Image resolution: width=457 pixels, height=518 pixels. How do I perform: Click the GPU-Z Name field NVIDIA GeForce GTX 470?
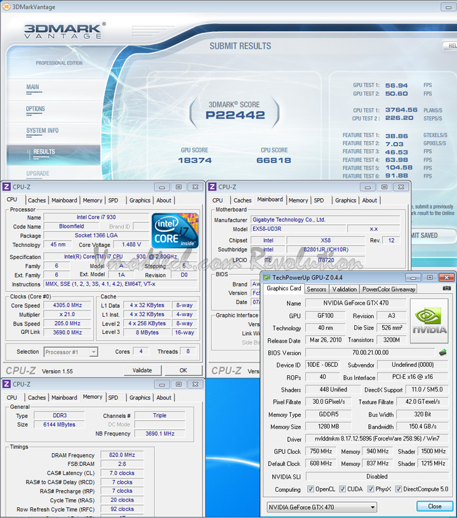click(x=355, y=303)
